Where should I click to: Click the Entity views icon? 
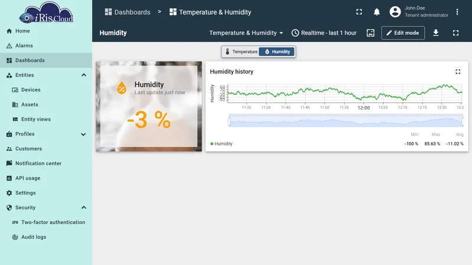pyautogui.click(x=15, y=120)
